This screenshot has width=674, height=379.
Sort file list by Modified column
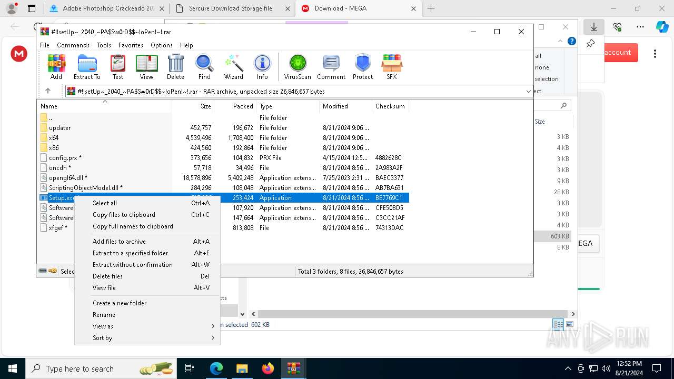coord(345,106)
